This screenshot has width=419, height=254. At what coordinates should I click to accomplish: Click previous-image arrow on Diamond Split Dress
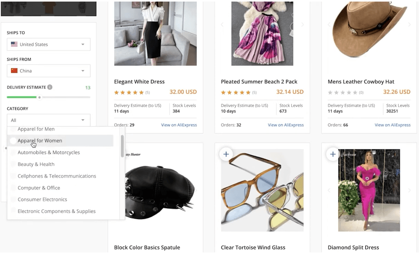[x=329, y=190]
